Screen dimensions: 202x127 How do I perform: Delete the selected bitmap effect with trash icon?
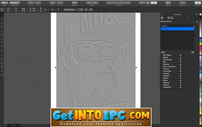pyautogui.click(x=193, y=52)
